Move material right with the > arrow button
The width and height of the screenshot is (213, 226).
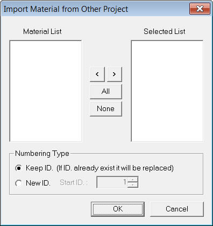tap(115, 74)
